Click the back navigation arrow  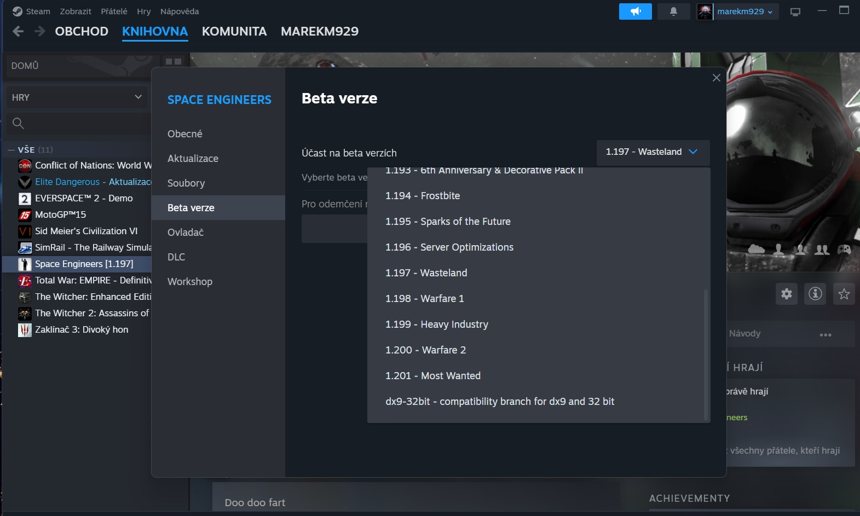pos(18,32)
